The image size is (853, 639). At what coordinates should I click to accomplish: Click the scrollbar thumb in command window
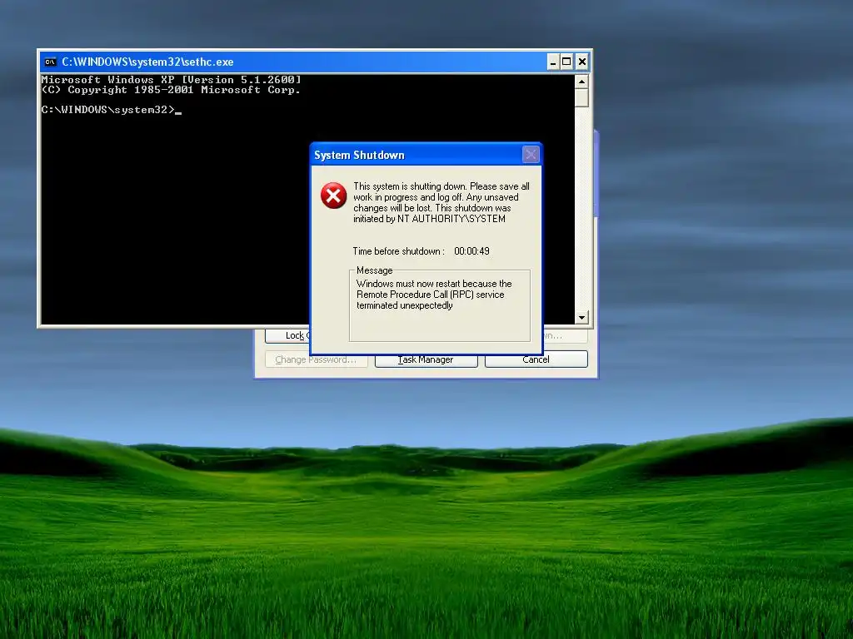coord(581,98)
